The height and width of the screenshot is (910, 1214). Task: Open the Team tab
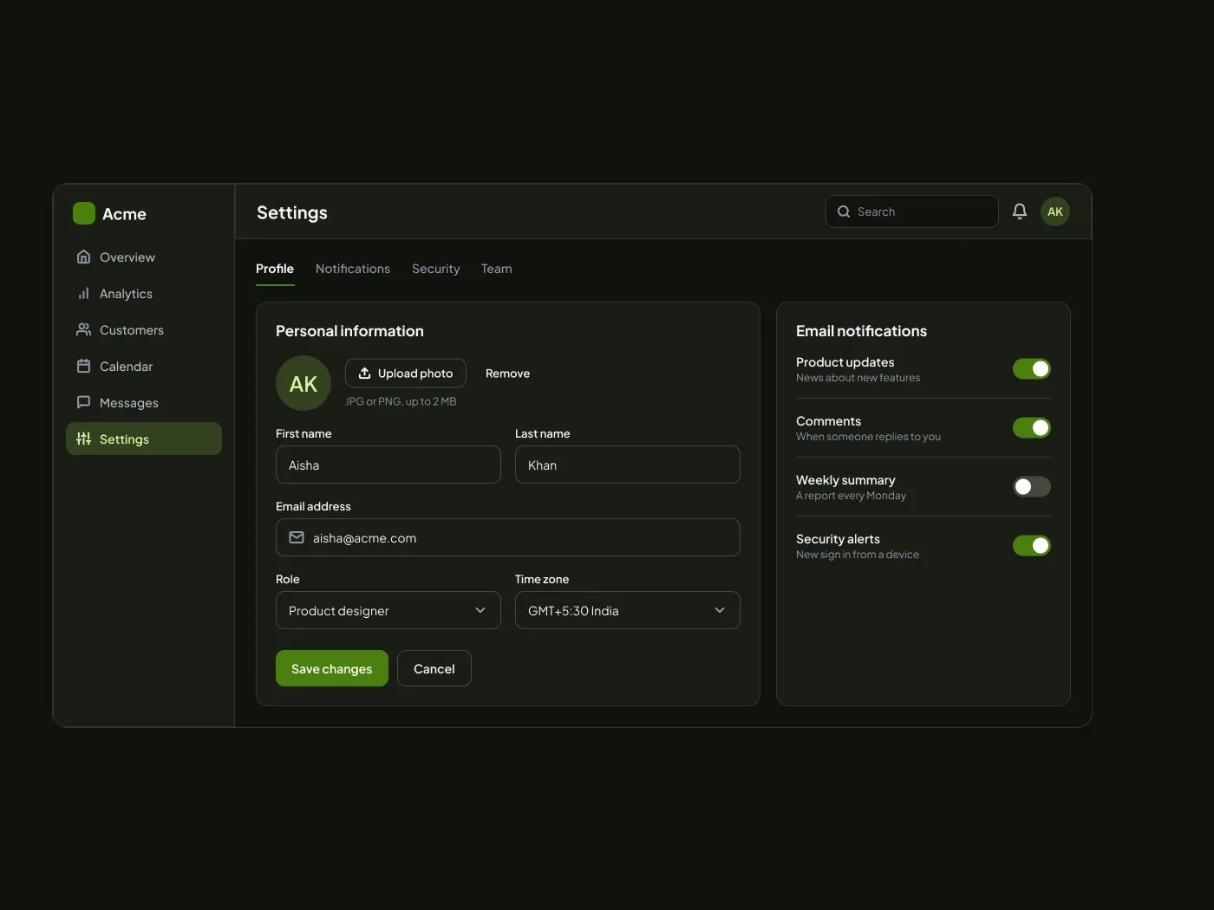pyautogui.click(x=497, y=269)
